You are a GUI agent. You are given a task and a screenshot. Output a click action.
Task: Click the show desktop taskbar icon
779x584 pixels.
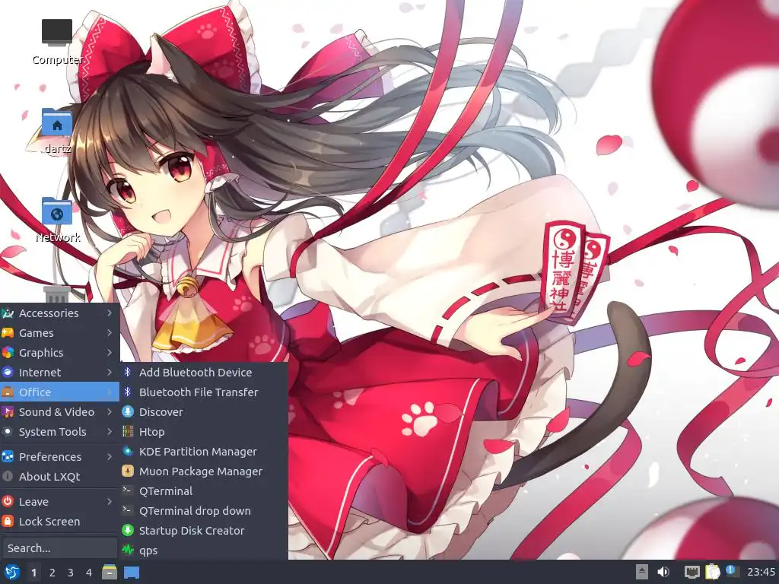[x=132, y=573]
